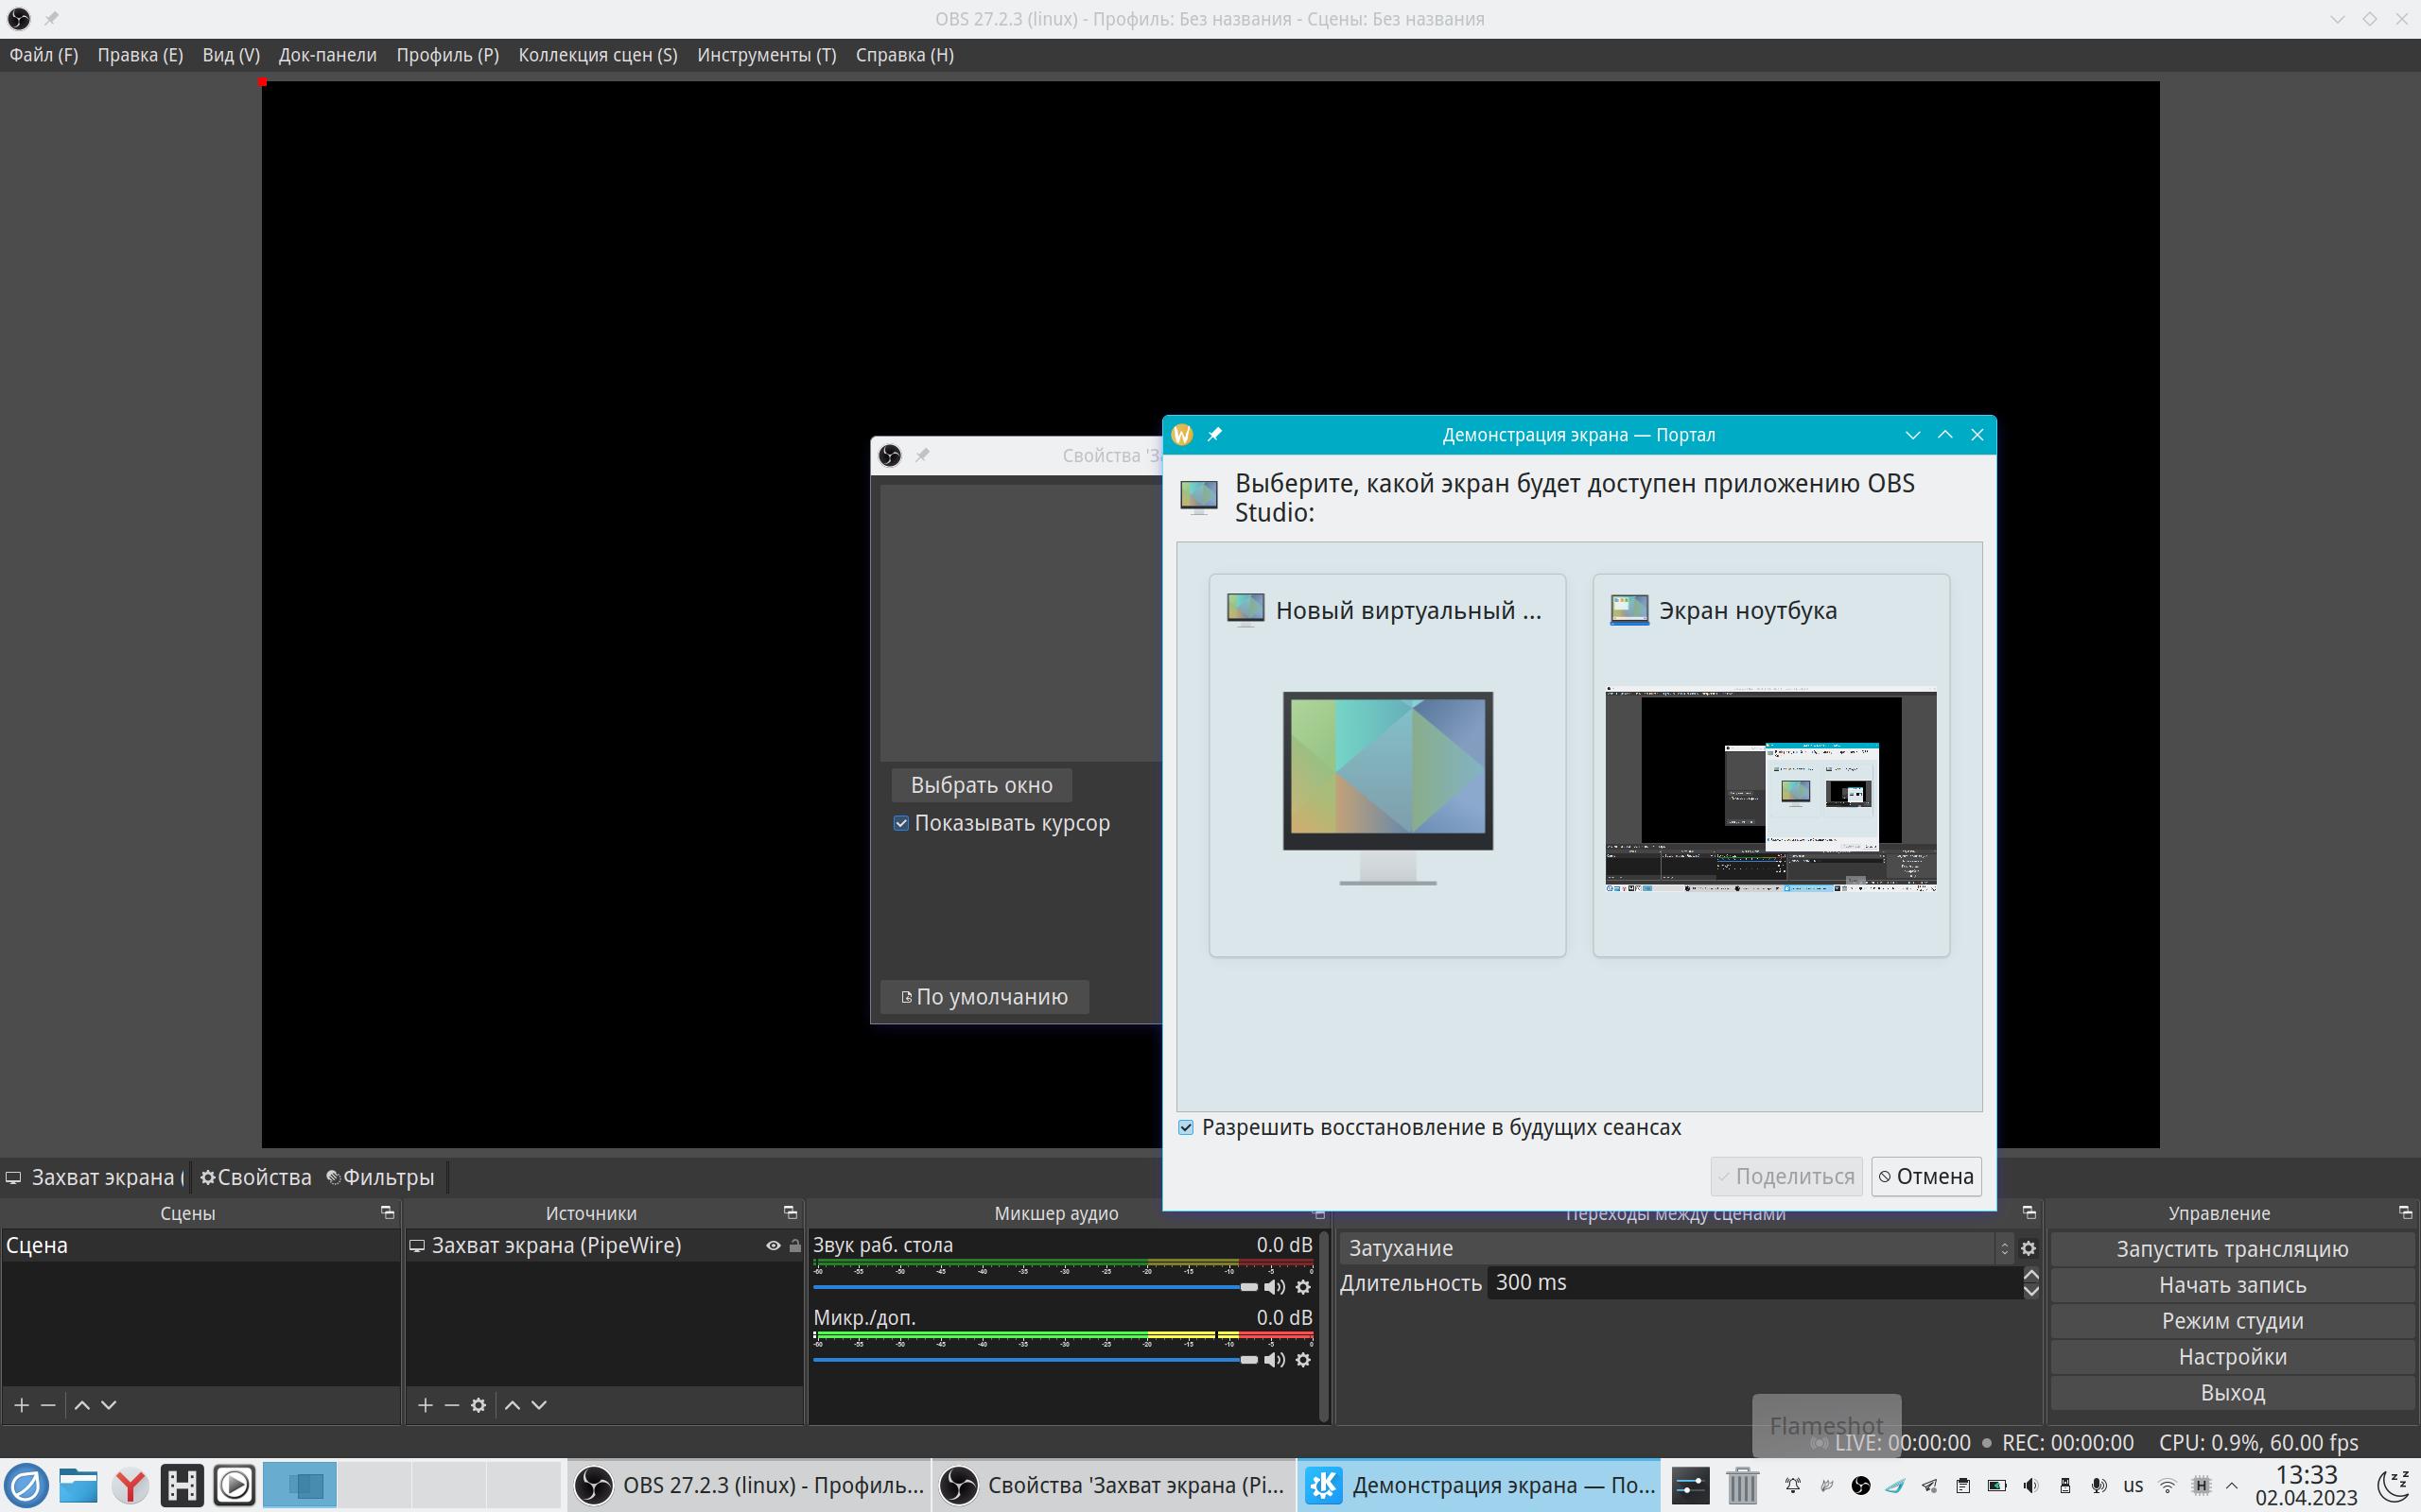2421x1512 pixels.
Task: Increase the Длительность value with the up arrow
Action: (2030, 1274)
